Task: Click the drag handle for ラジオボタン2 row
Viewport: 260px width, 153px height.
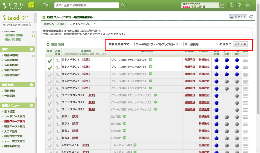Action: click(245, 67)
